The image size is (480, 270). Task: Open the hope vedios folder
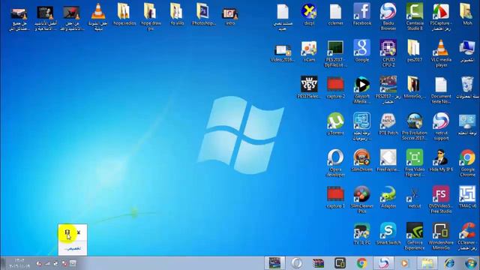pyautogui.click(x=124, y=14)
